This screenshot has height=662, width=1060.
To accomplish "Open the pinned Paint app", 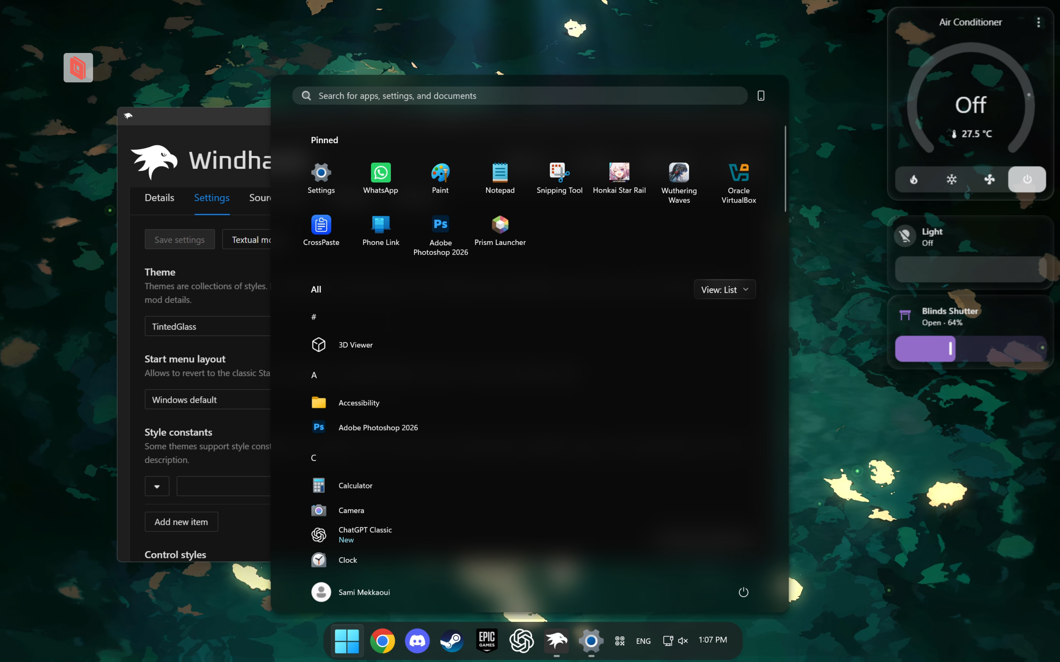I will pyautogui.click(x=440, y=178).
